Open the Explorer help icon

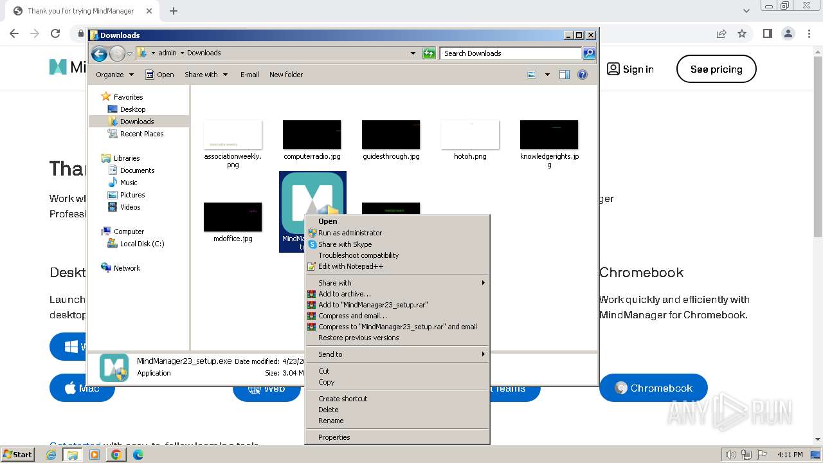[x=583, y=75]
